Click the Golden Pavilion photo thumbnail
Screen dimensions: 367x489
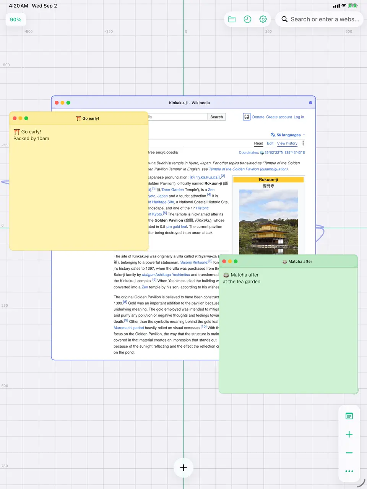click(268, 222)
